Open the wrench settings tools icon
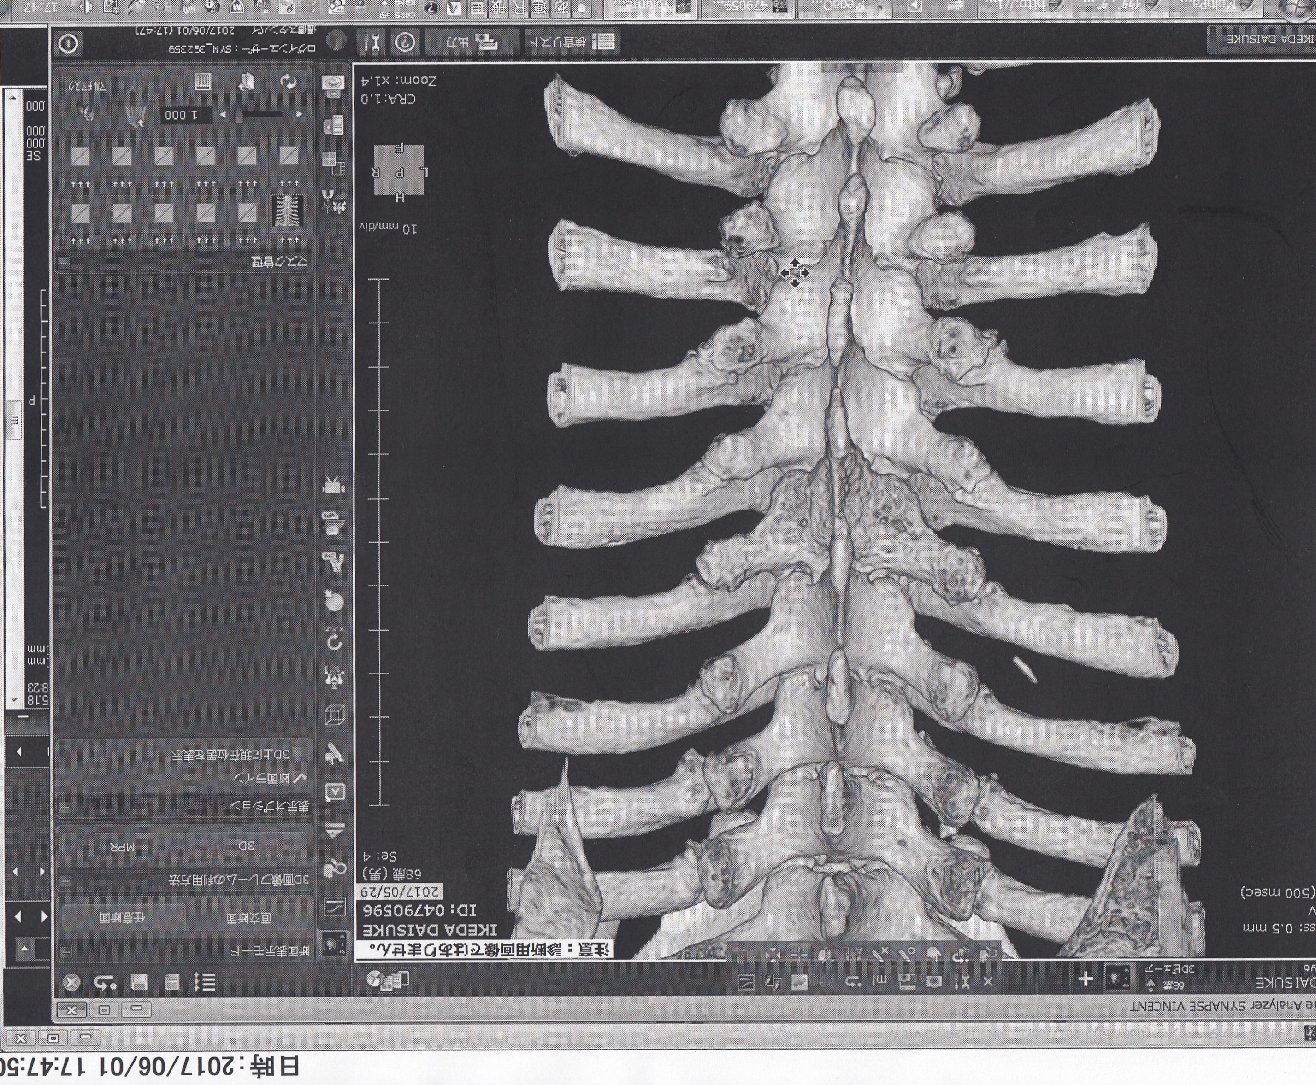Viewport: 1316px width, 1085px height. click(x=372, y=42)
